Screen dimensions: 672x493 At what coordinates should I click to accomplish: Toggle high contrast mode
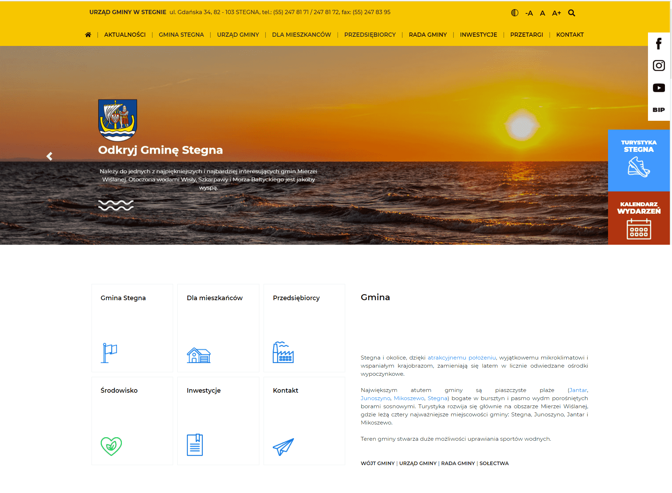click(514, 12)
